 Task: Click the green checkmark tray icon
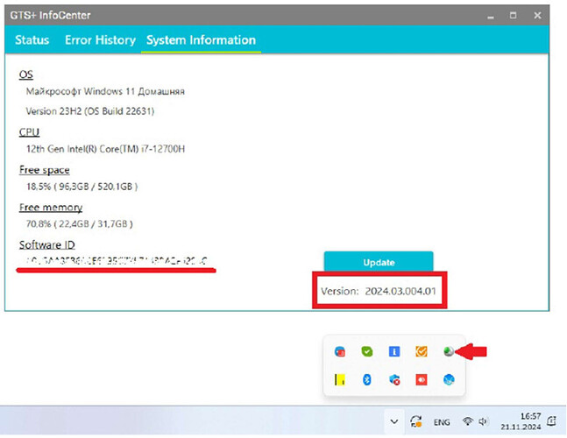click(x=368, y=351)
